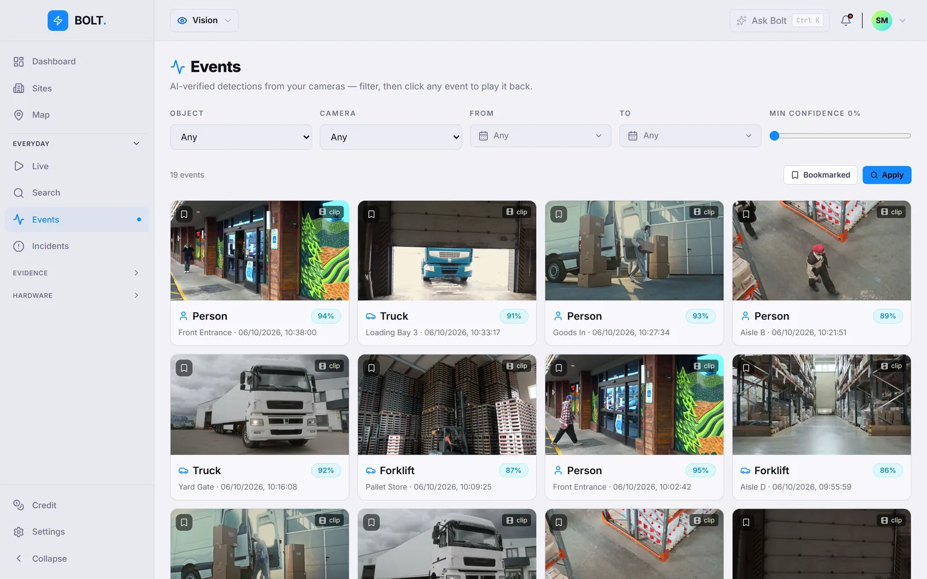Bookmark the Aisle B person event
Viewport: 927px width, 579px height.
[x=746, y=214]
